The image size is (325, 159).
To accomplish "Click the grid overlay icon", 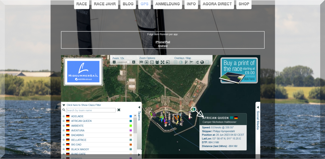I will (176, 62).
